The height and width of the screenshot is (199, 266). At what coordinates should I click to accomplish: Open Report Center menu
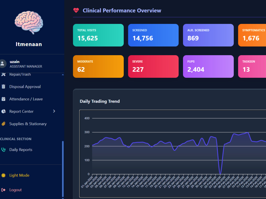21,111
